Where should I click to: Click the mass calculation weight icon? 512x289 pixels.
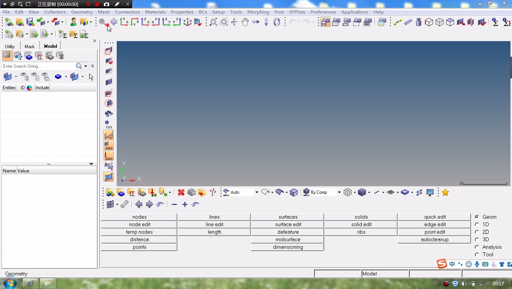coord(418,22)
